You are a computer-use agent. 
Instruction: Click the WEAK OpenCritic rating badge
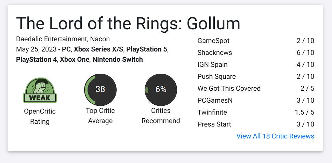pos(40,90)
